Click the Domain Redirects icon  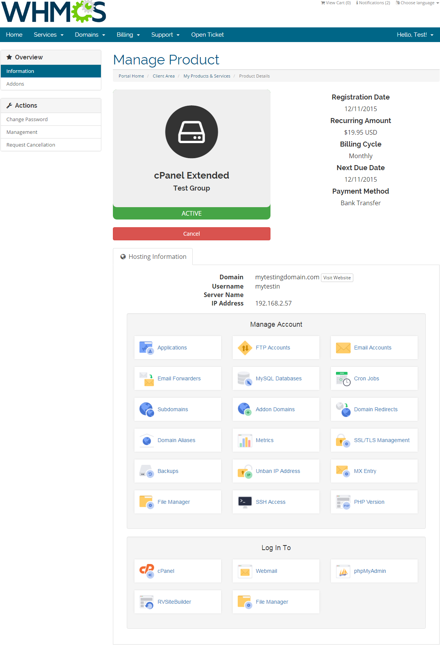(343, 409)
